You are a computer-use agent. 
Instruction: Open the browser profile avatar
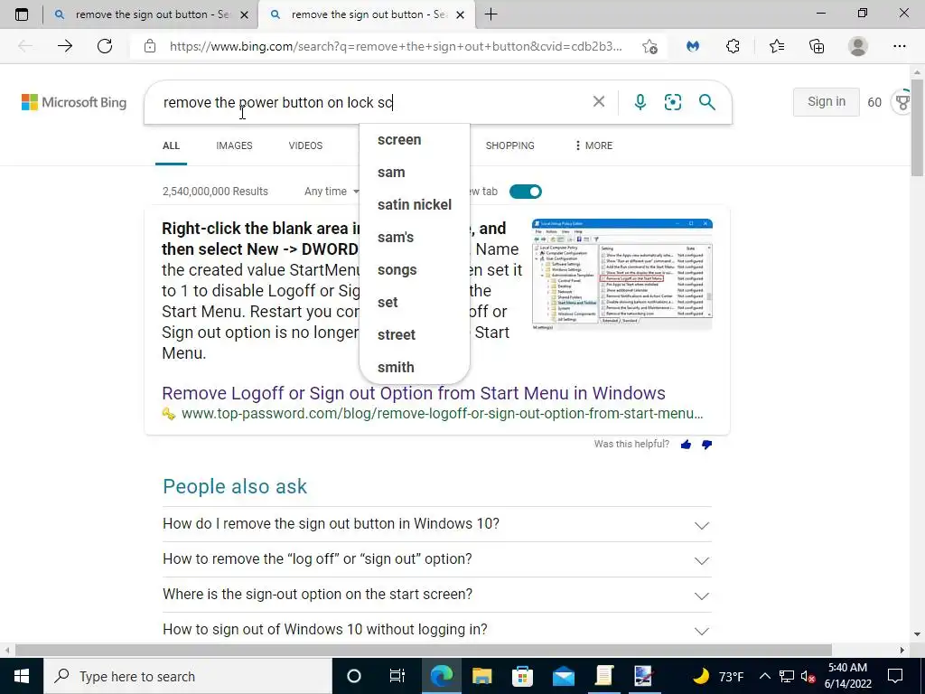coord(858,46)
